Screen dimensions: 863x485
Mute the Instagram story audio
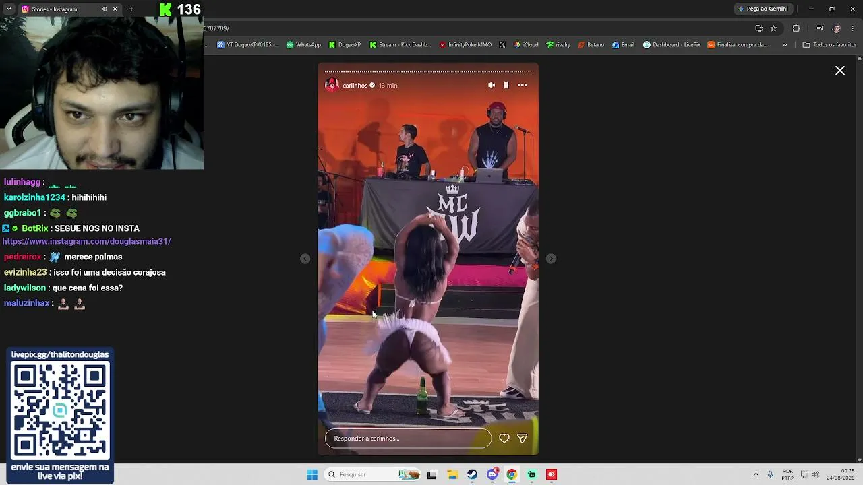pyautogui.click(x=492, y=85)
